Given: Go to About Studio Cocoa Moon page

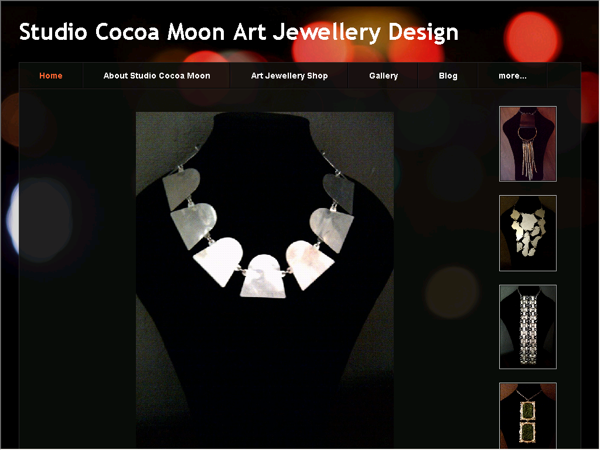Looking at the screenshot, I should 156,76.
